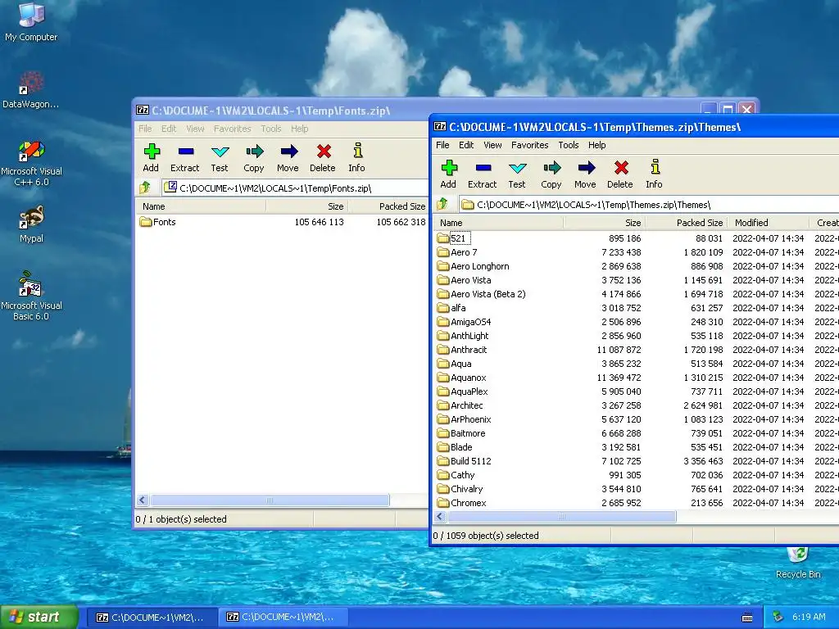
Task: Click Delete icon in Fonts.zip window
Action: coord(323,152)
